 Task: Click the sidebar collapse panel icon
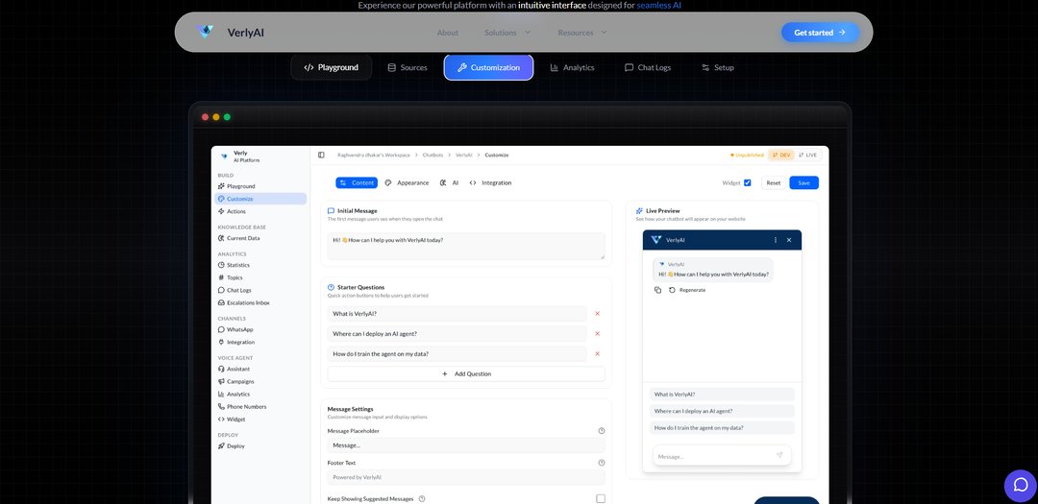click(x=321, y=155)
